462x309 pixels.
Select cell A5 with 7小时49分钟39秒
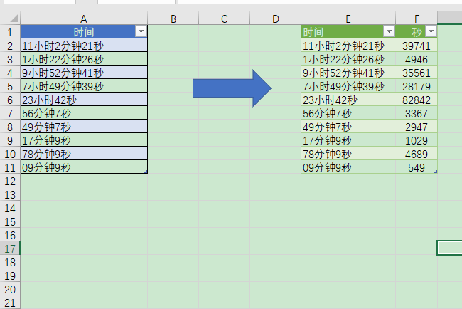click(x=84, y=86)
